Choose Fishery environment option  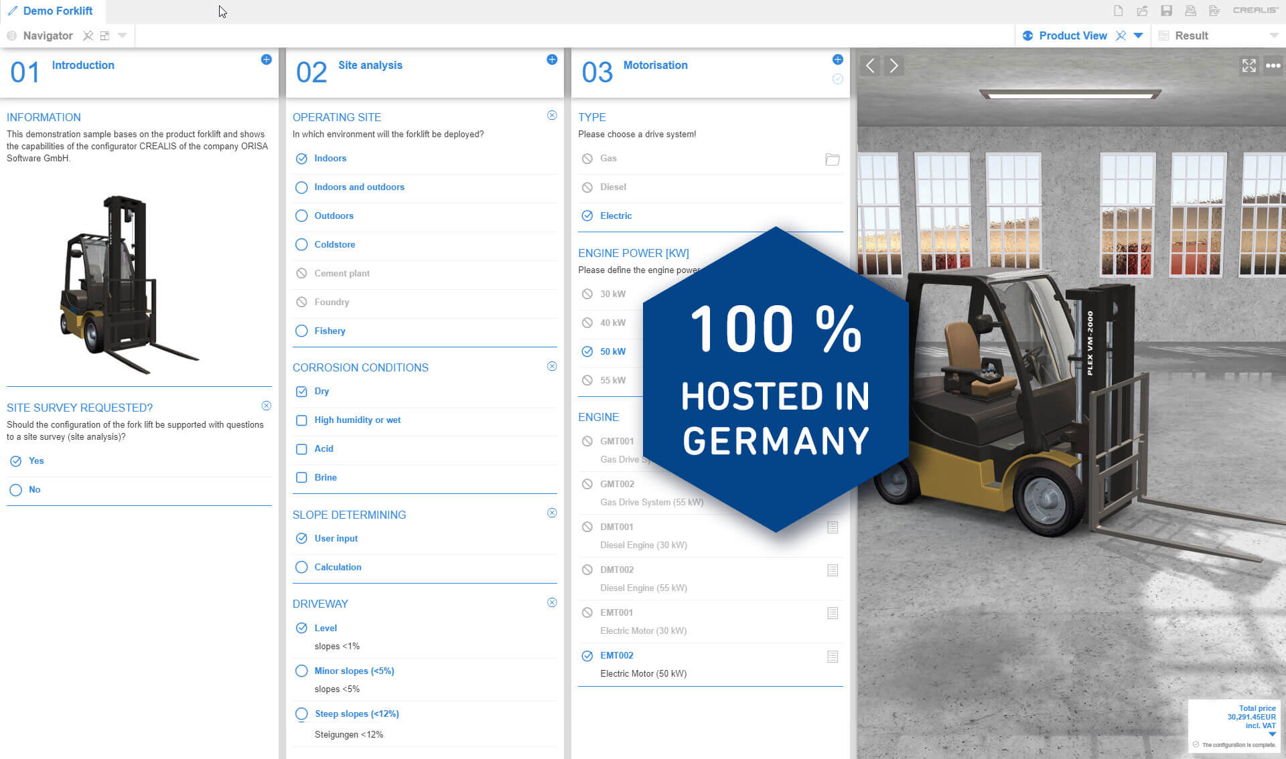click(x=425, y=331)
